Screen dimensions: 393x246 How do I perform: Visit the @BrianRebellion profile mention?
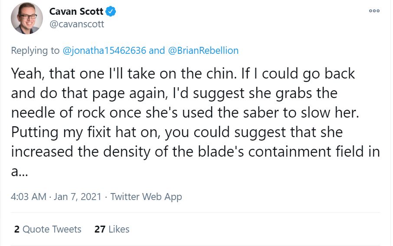click(x=203, y=50)
